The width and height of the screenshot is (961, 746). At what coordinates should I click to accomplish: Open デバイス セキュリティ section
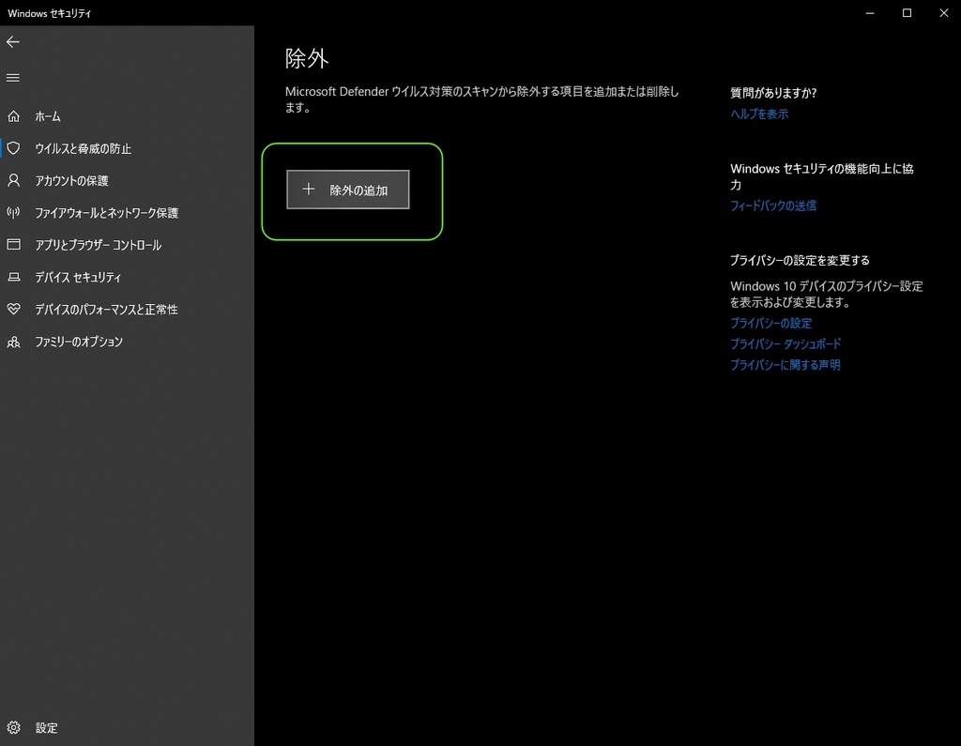[127, 277]
